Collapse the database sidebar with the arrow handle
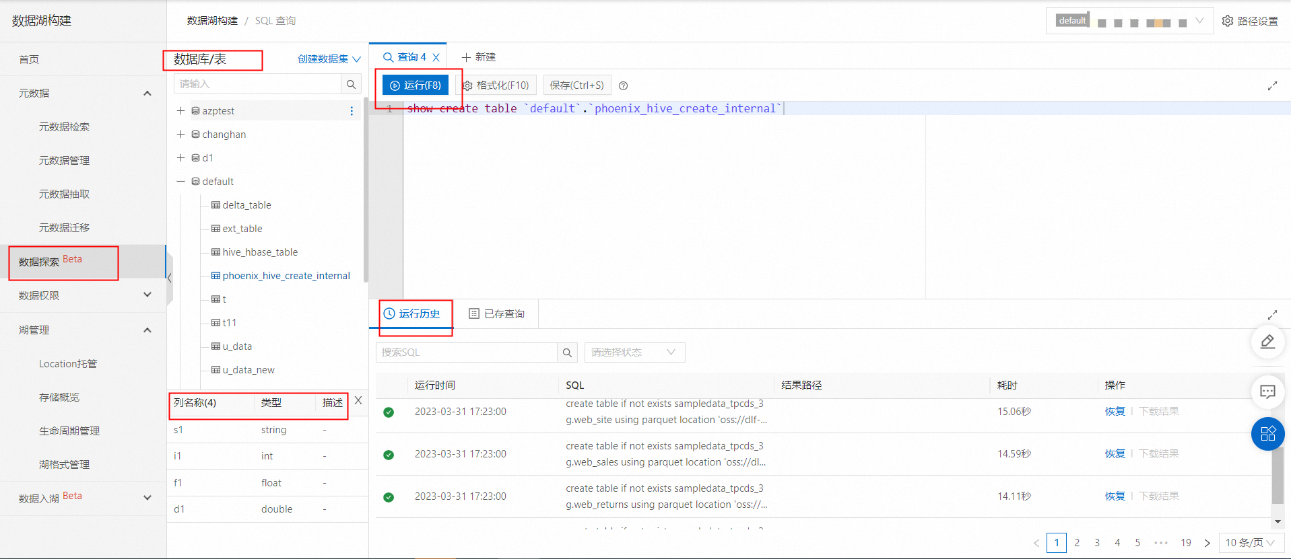 [170, 278]
